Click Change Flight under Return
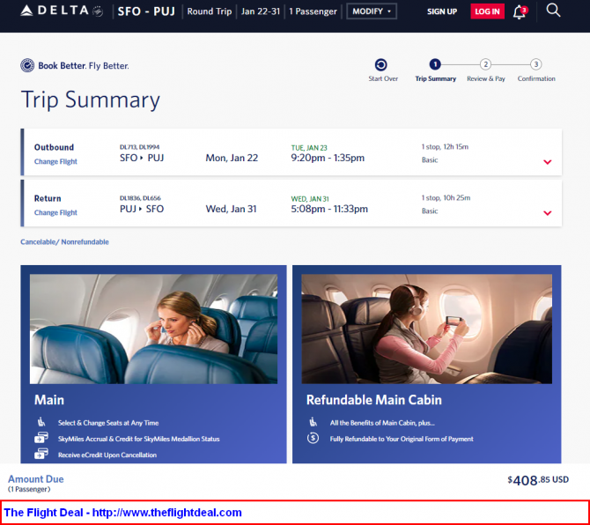The image size is (590, 525). point(55,212)
